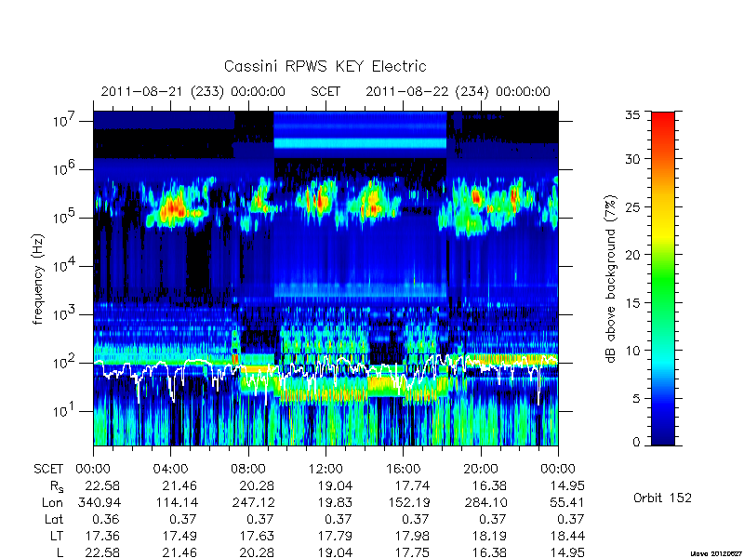The height and width of the screenshot is (558, 744).
Task: Select Lon value 340.94
Action: click(99, 502)
